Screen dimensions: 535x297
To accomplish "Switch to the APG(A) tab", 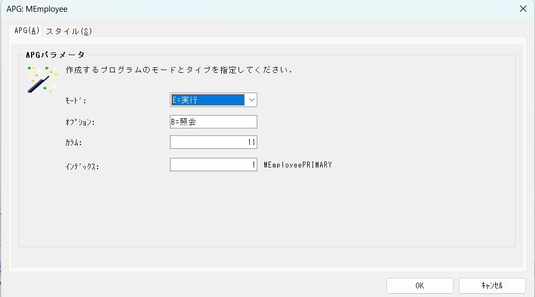I will tap(26, 31).
